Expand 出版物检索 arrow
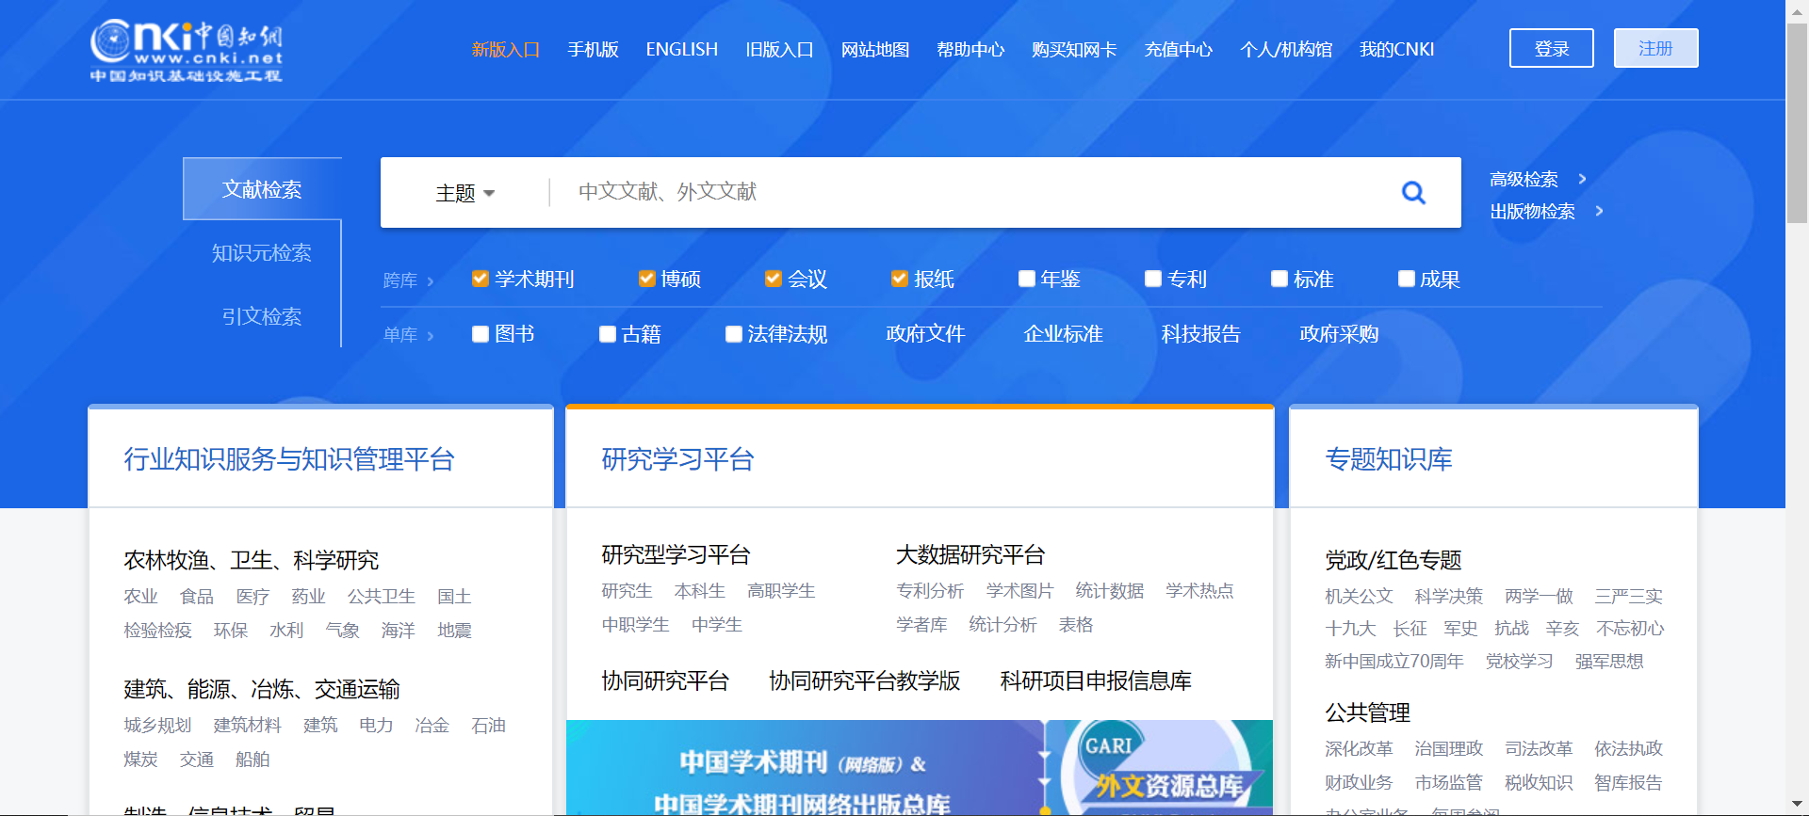Image resolution: width=1809 pixels, height=816 pixels. [1600, 211]
